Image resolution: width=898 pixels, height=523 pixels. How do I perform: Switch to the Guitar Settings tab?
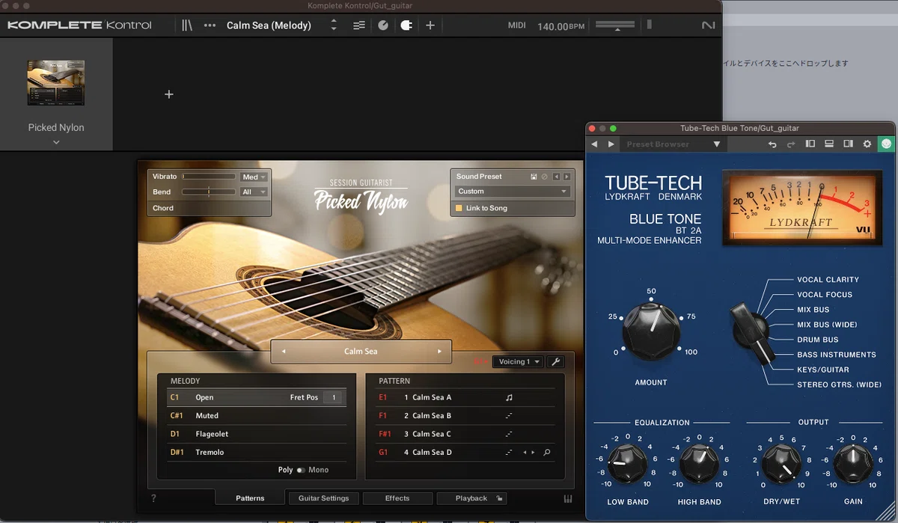324,498
